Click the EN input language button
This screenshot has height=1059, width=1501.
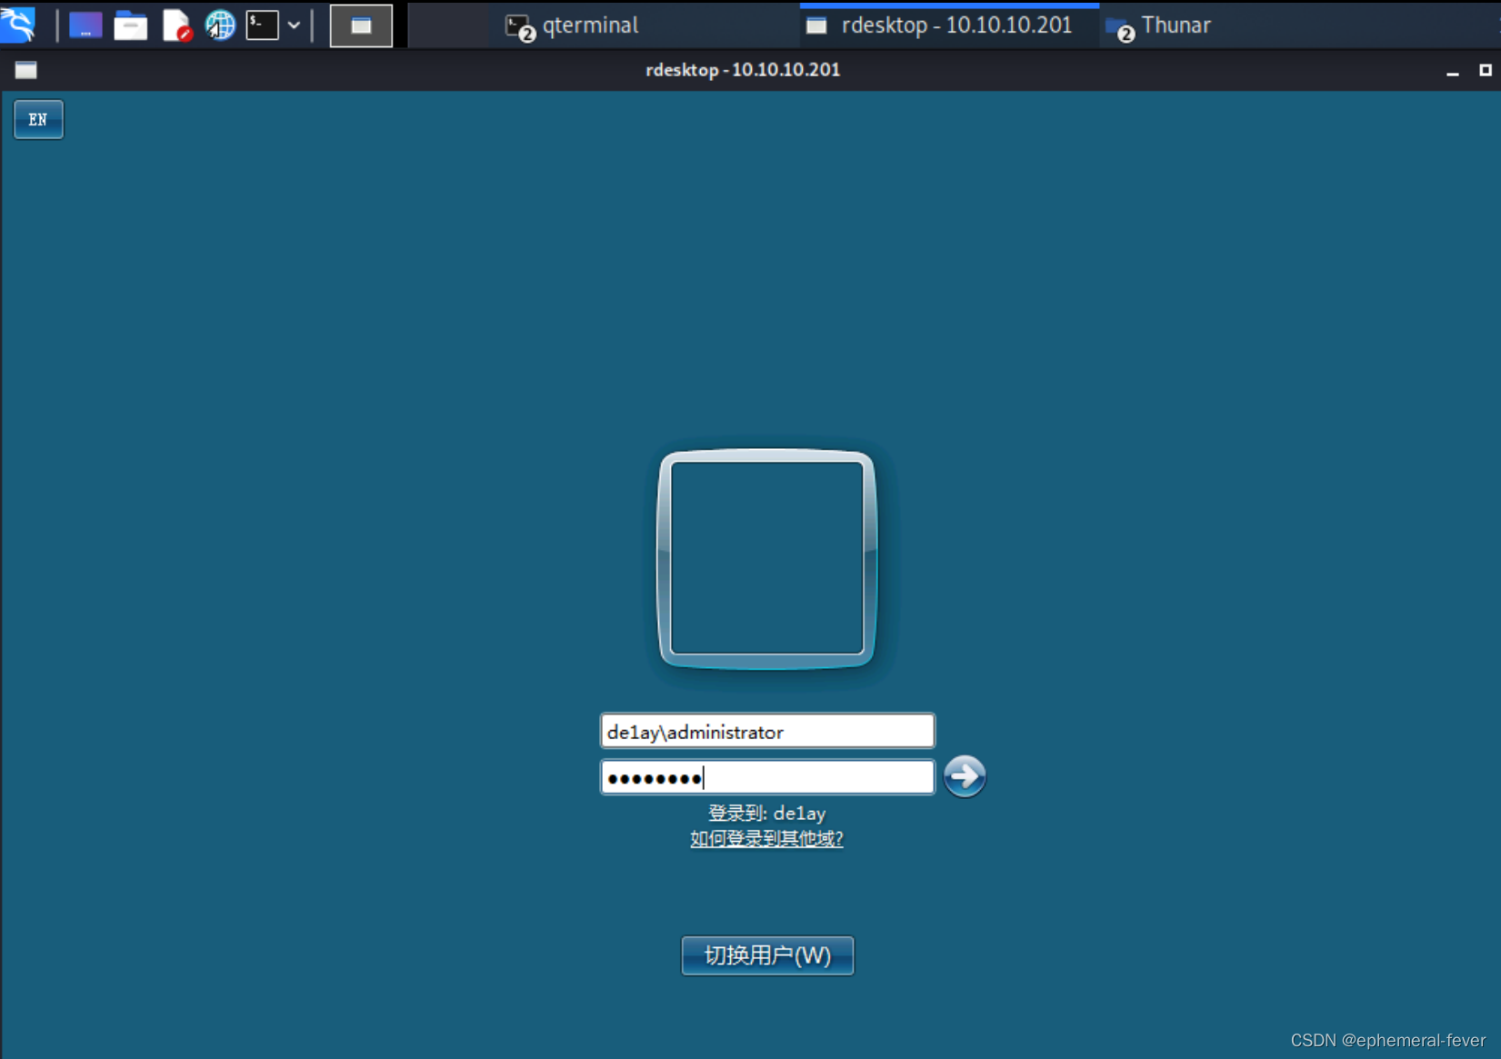[38, 119]
